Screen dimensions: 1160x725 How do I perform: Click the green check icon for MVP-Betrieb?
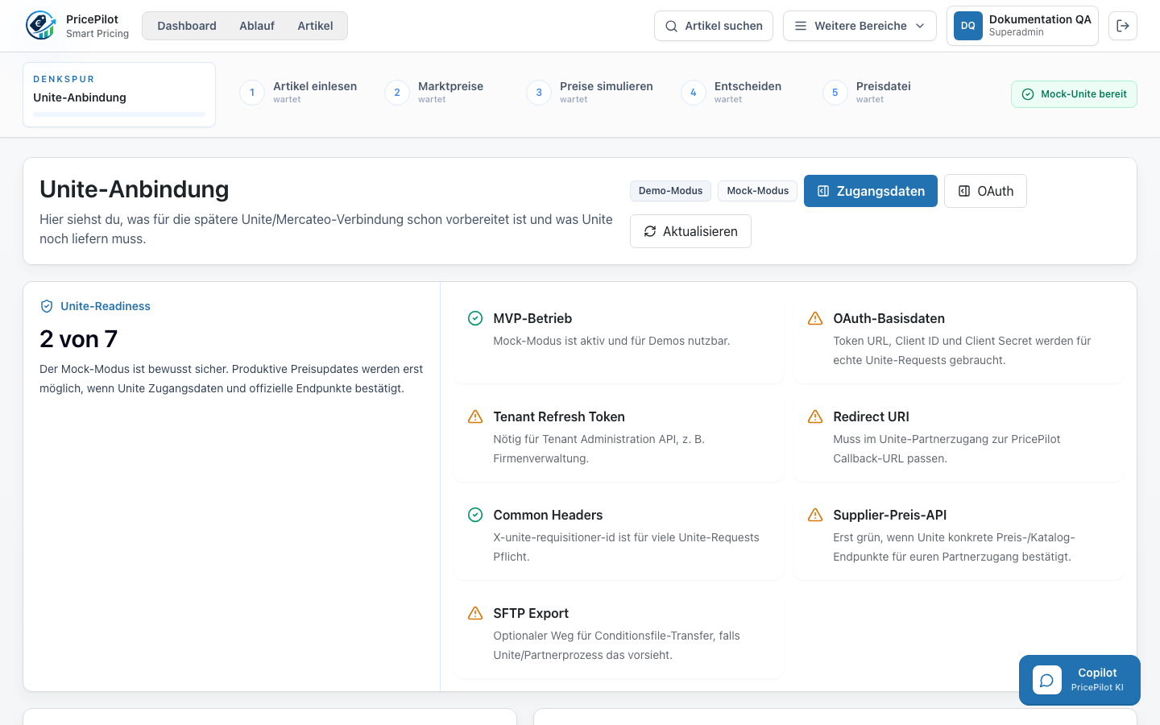[475, 318]
